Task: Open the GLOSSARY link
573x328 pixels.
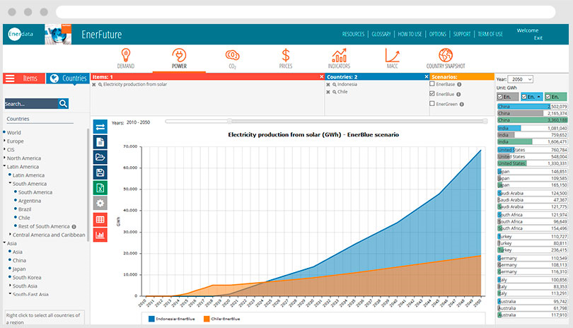Action: (381, 34)
